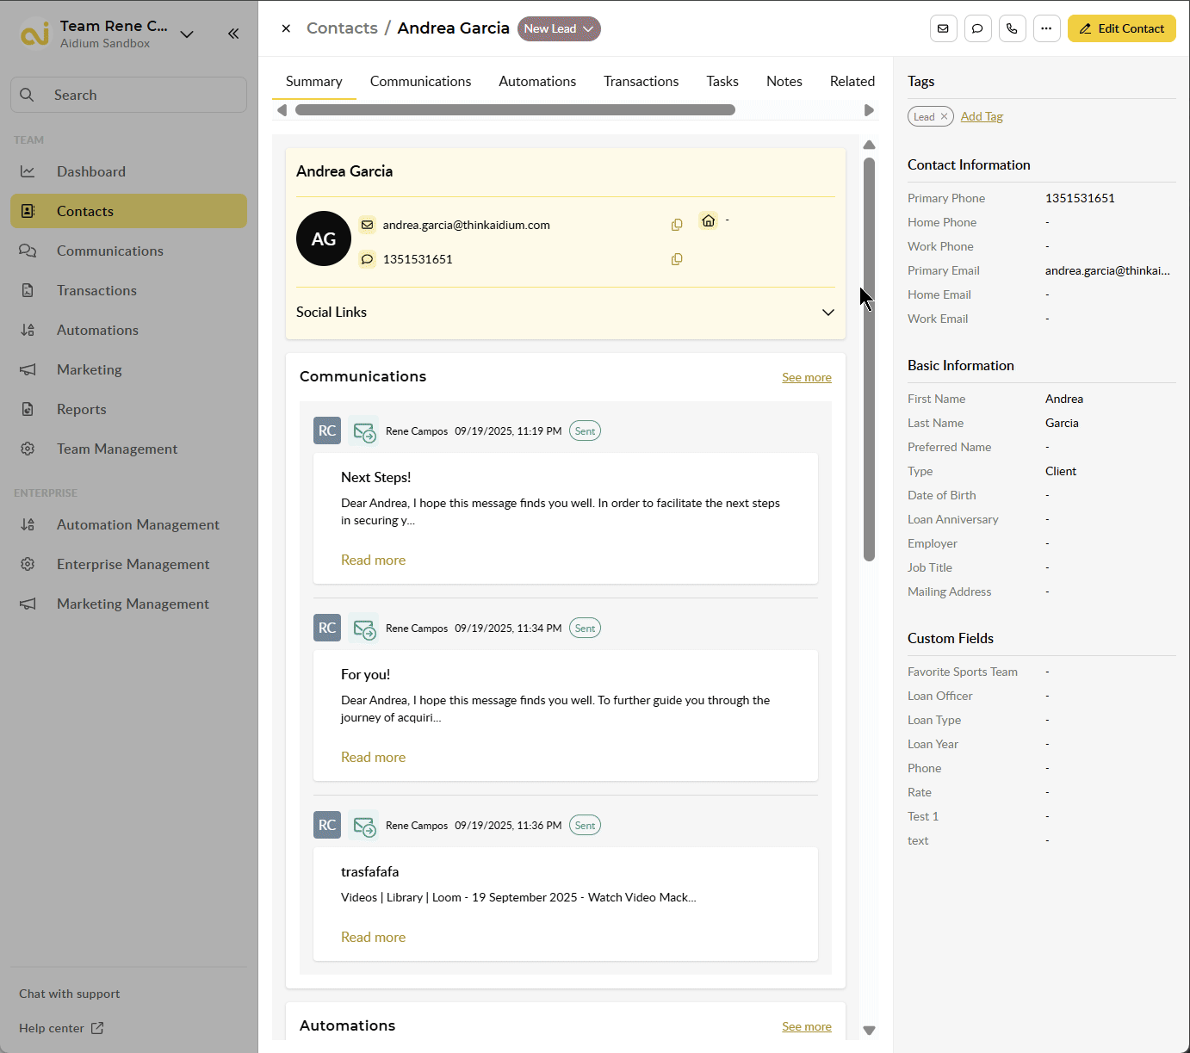Click the envelope icon beside the email address
Screen dimensions: 1190x1053
[x=368, y=225]
